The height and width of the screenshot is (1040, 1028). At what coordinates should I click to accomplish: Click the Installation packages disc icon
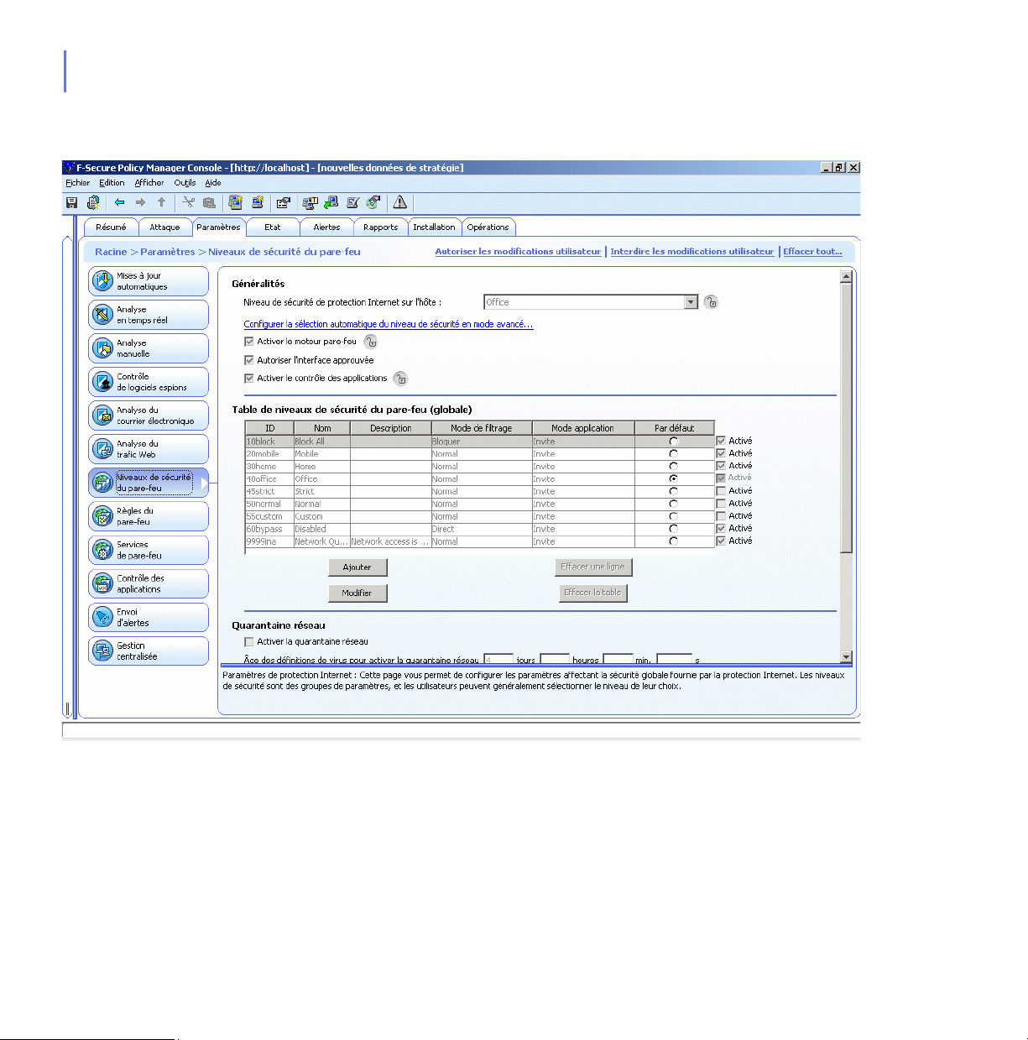374,202
